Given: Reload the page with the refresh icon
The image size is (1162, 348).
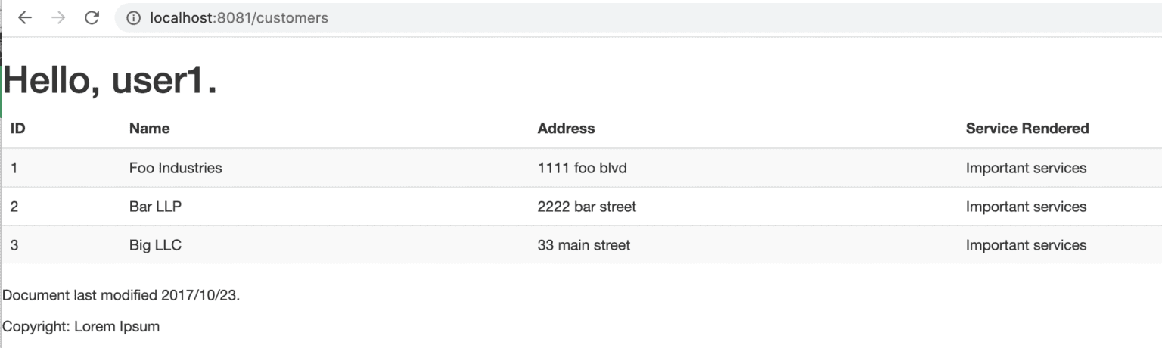Looking at the screenshot, I should tap(92, 18).
